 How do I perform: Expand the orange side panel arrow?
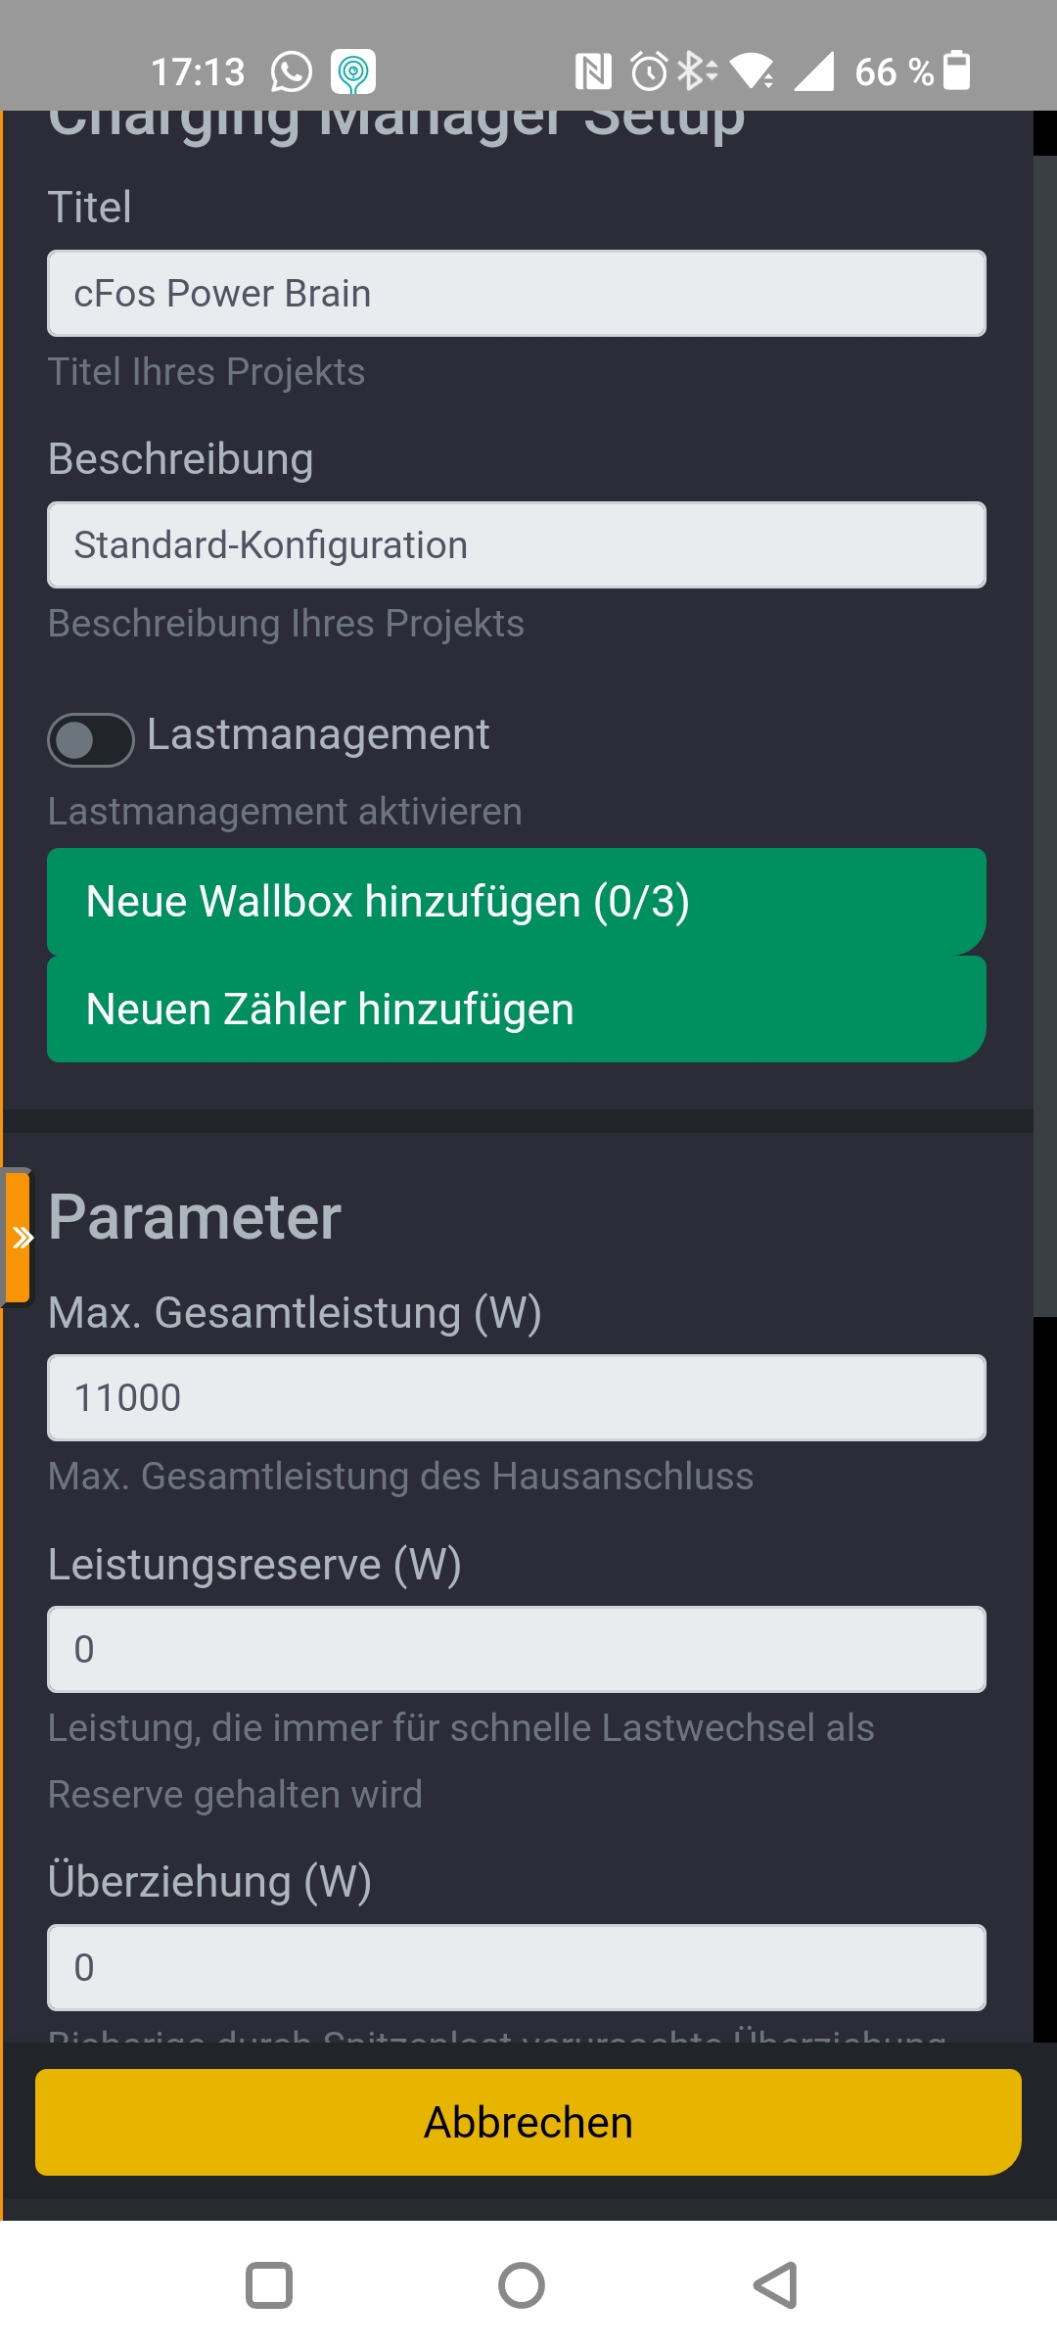point(18,1238)
